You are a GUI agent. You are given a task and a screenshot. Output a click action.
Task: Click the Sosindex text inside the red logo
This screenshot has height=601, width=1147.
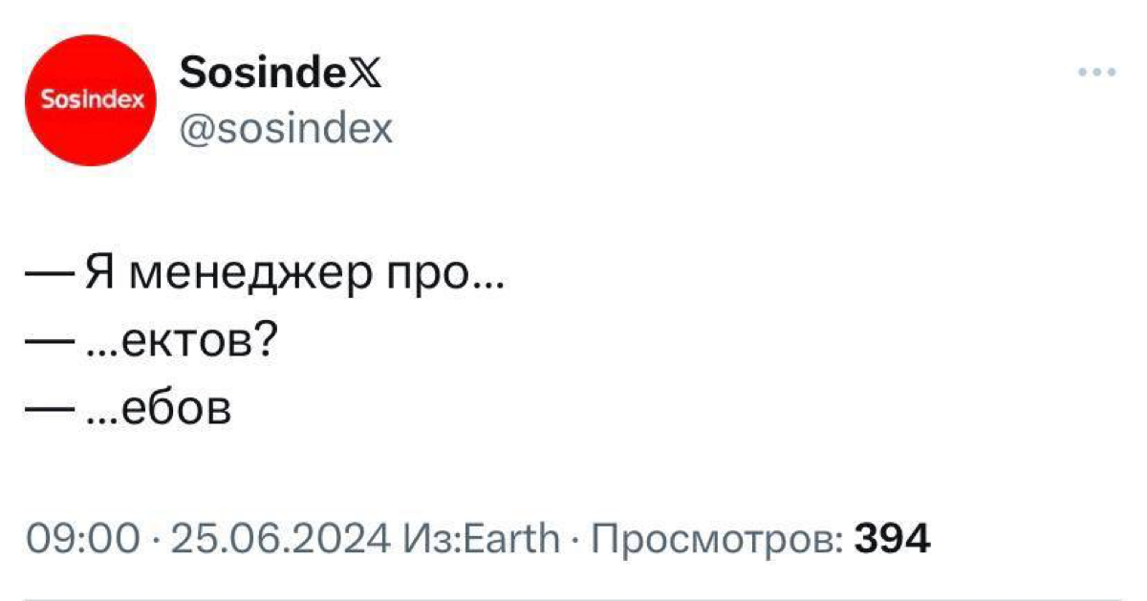pos(93,99)
